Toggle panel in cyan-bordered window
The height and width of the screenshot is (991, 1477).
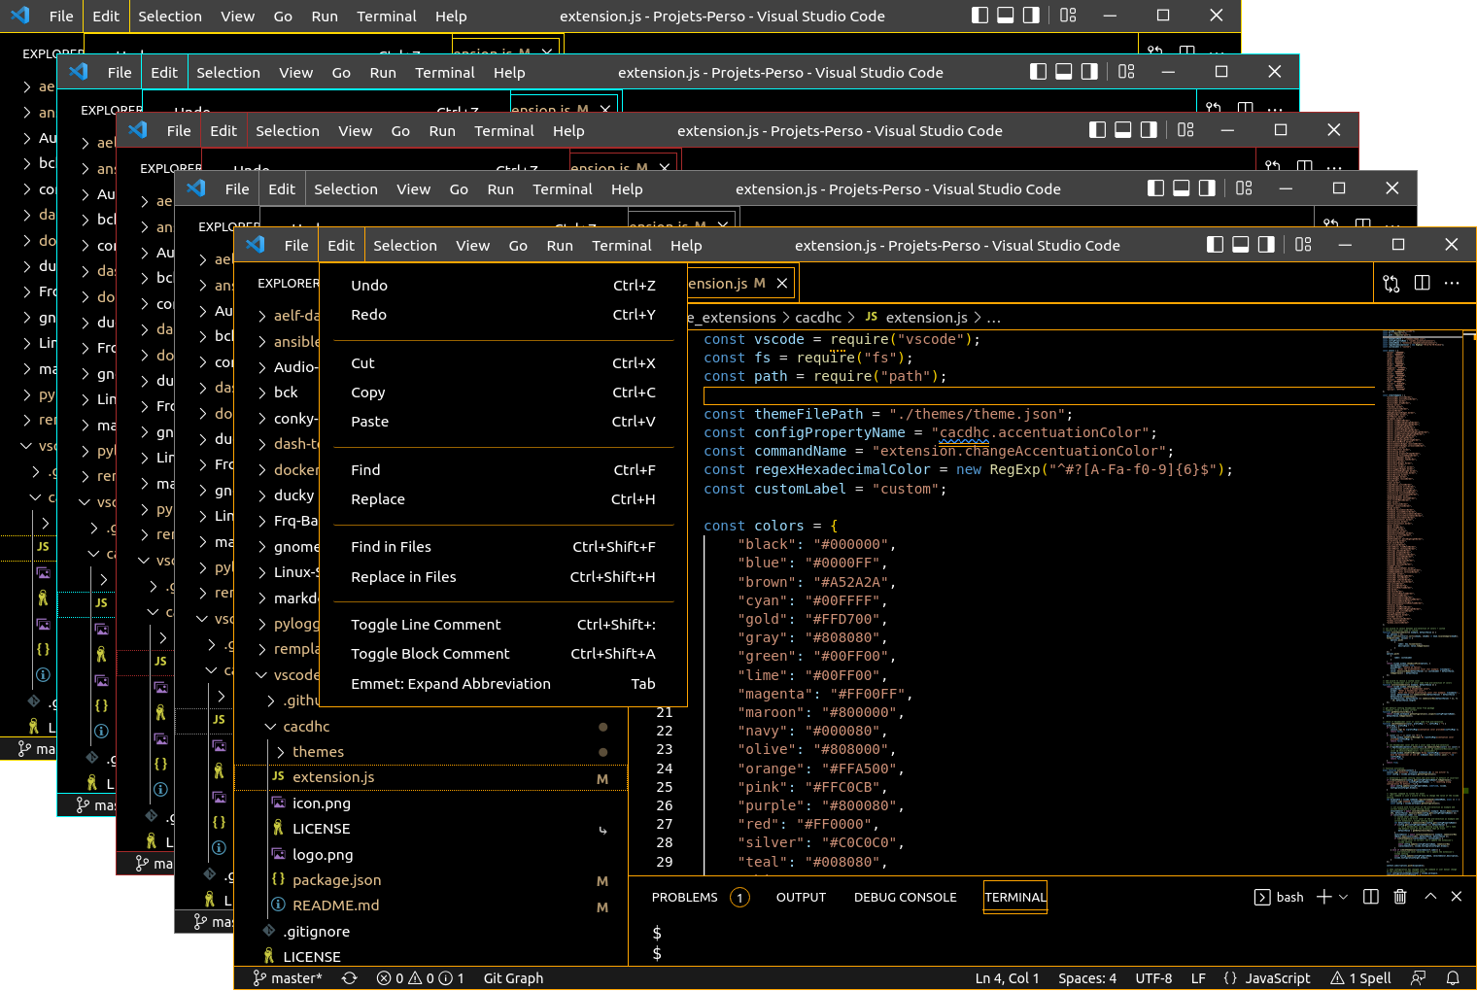(x=1063, y=72)
